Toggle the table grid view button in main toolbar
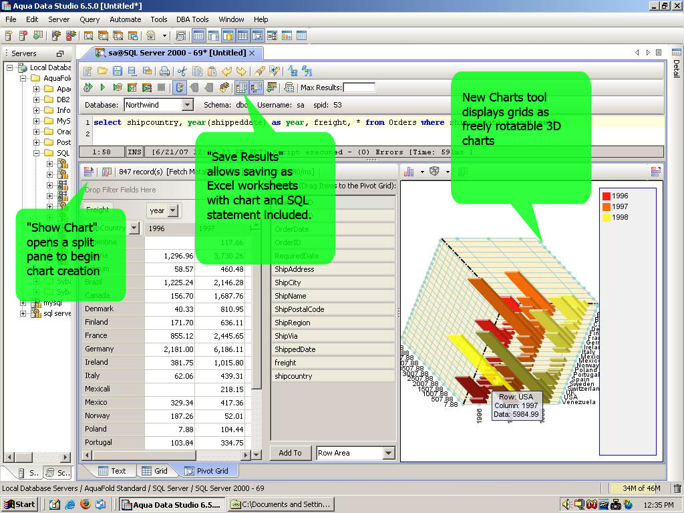The width and height of the screenshot is (684, 513). 243,36
